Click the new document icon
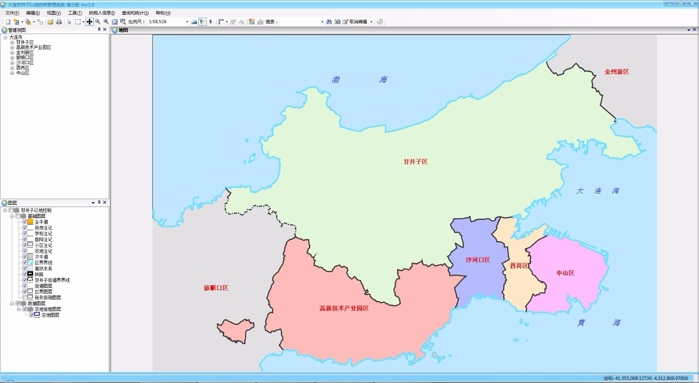The height and width of the screenshot is (383, 699). [x=8, y=21]
